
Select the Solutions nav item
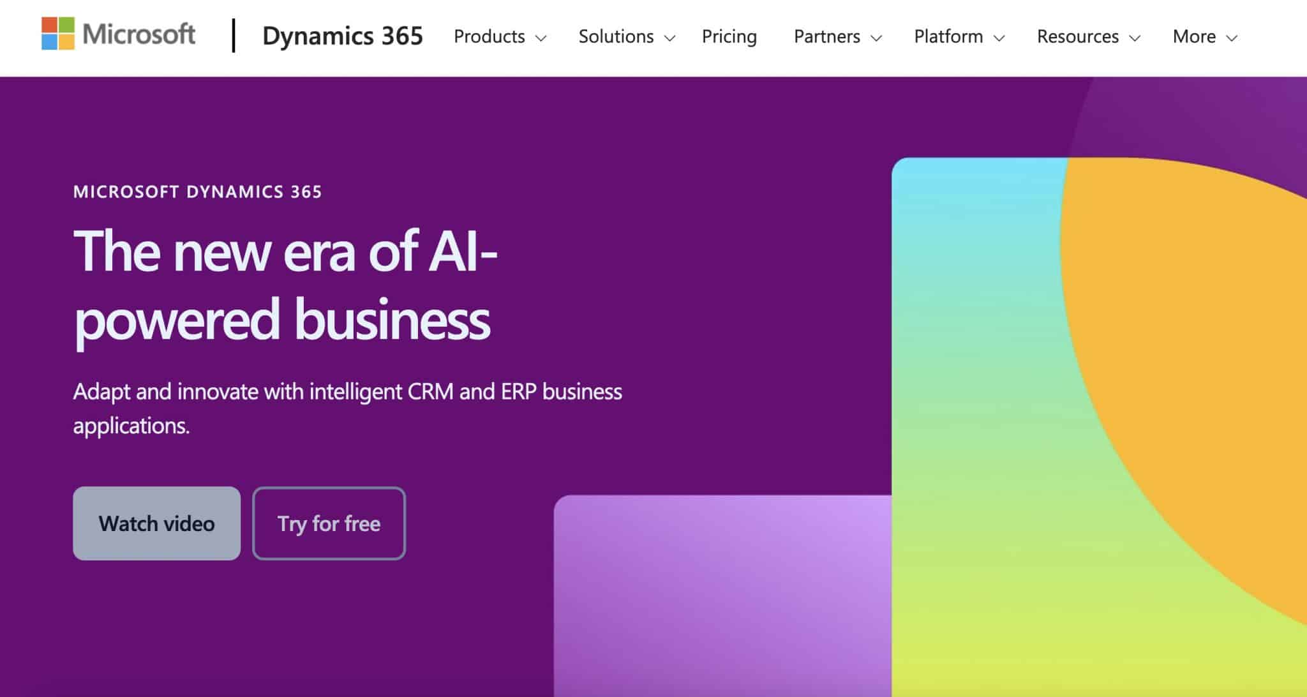(616, 36)
